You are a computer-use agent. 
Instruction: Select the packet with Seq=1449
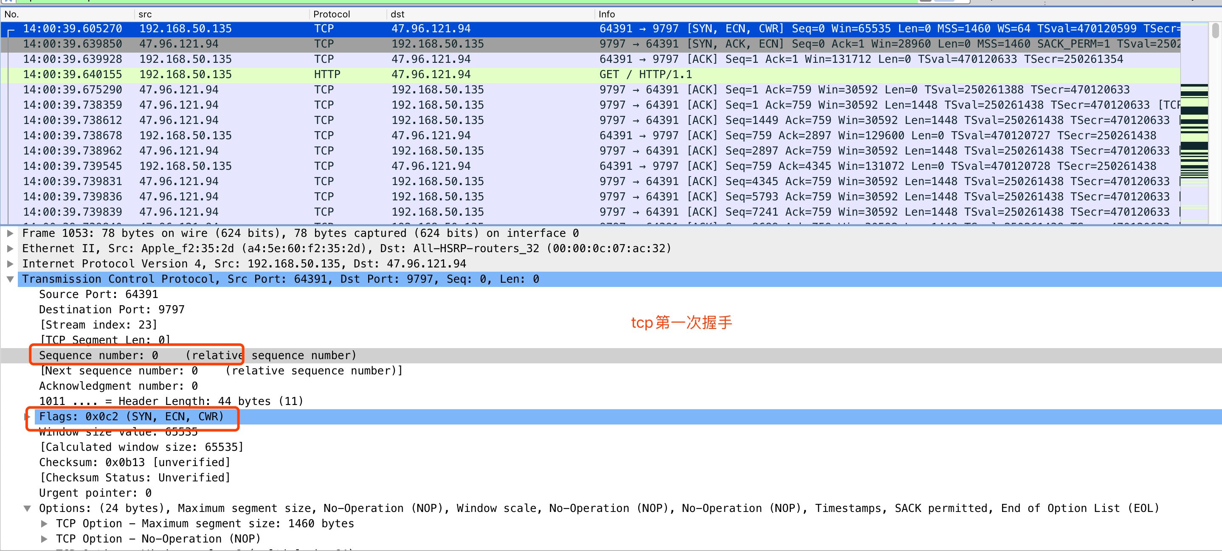[590, 121]
